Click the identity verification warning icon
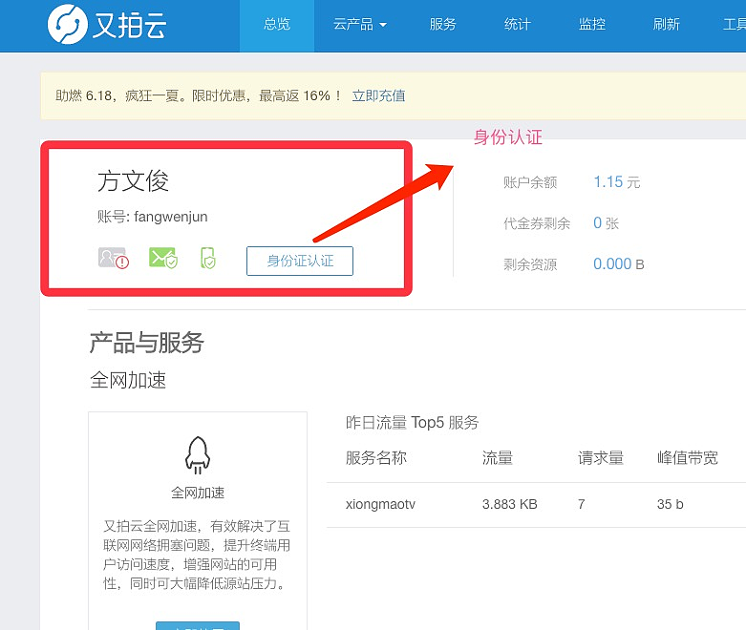The image size is (746, 630). pos(113,258)
